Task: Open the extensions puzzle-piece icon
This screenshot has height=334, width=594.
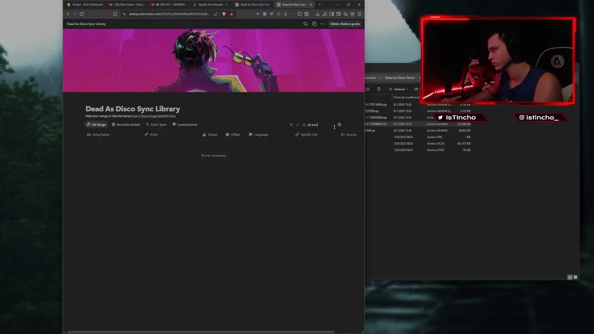Action: coord(299,14)
